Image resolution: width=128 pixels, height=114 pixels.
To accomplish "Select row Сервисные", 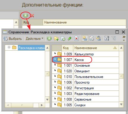I will tap(85, 99).
